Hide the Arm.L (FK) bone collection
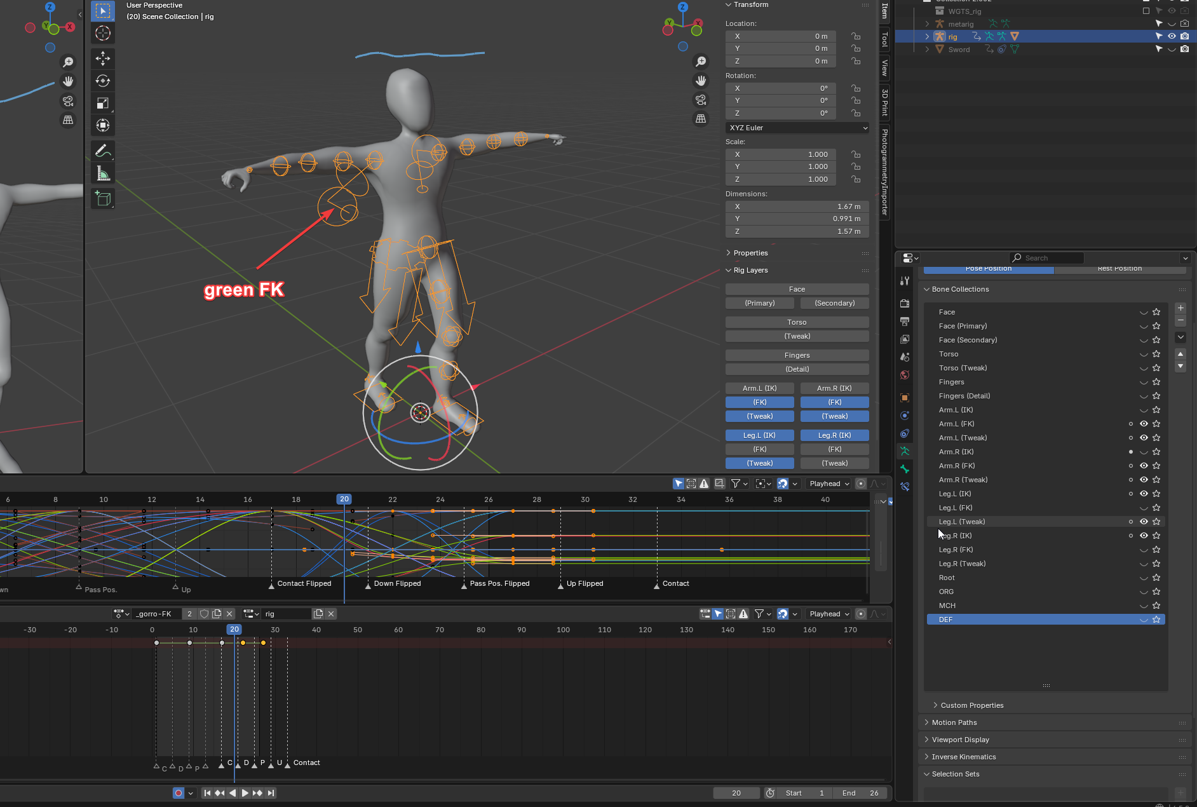This screenshot has width=1197, height=807. click(1144, 424)
